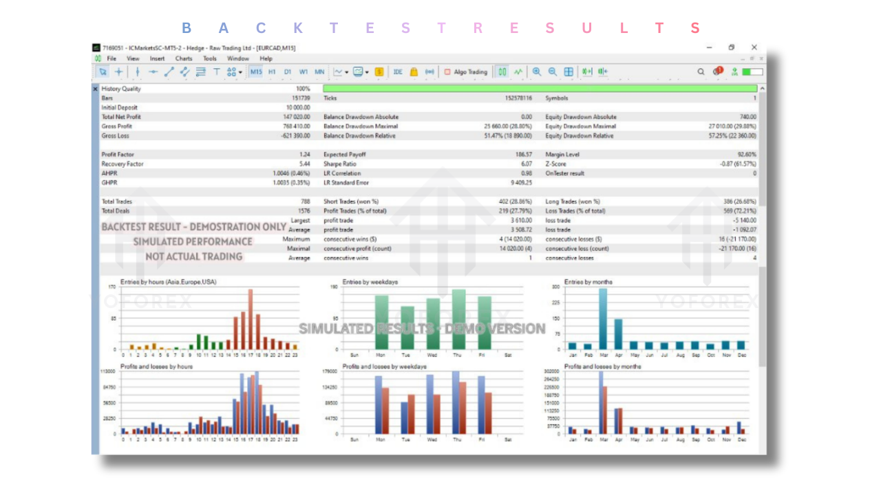
Task: Open the Charts menu
Action: 184,59
